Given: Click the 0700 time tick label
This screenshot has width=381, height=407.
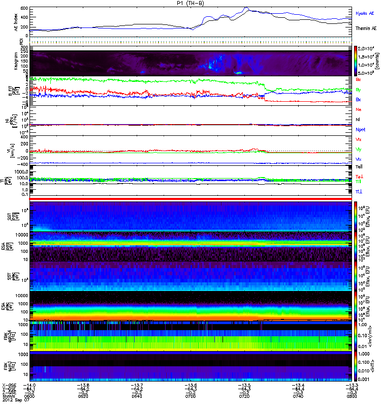Looking at the screenshot, I should coord(190,396).
